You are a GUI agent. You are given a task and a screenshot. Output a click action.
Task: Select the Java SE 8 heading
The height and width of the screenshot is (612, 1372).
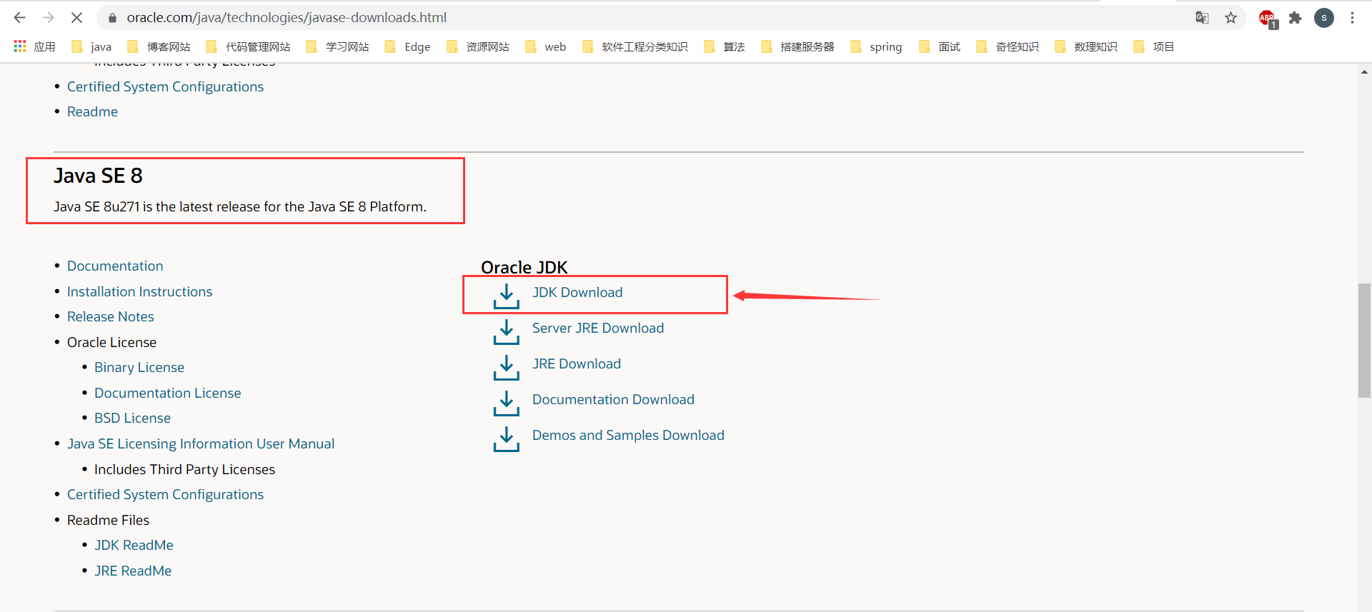98,176
